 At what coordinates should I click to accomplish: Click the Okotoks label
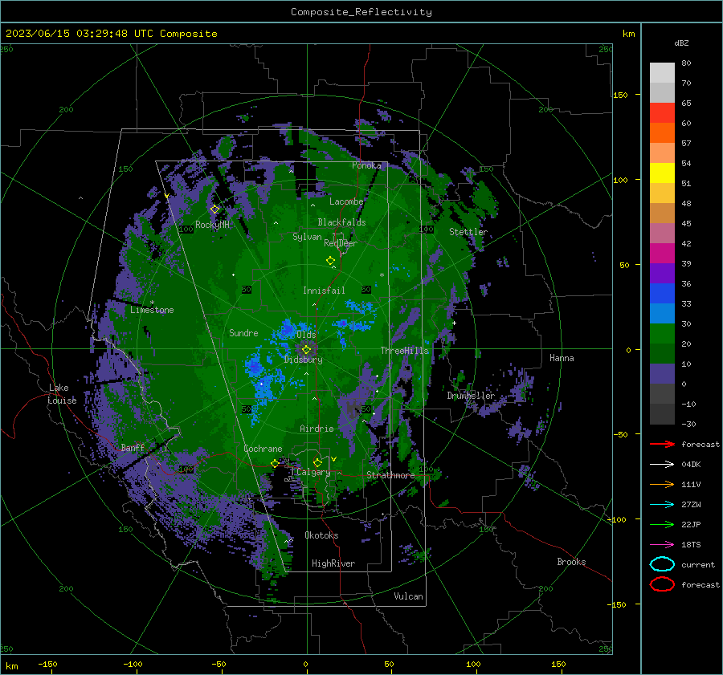pyautogui.click(x=321, y=535)
